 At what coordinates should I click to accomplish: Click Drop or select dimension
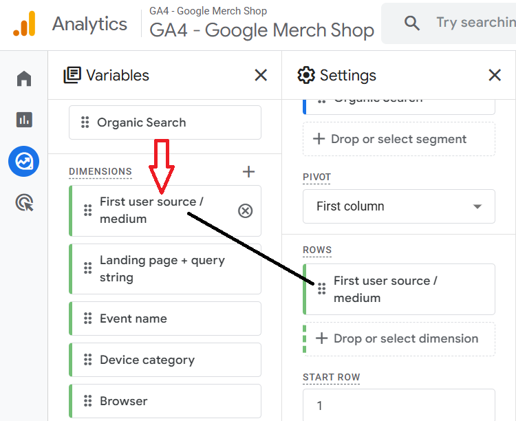pyautogui.click(x=399, y=338)
